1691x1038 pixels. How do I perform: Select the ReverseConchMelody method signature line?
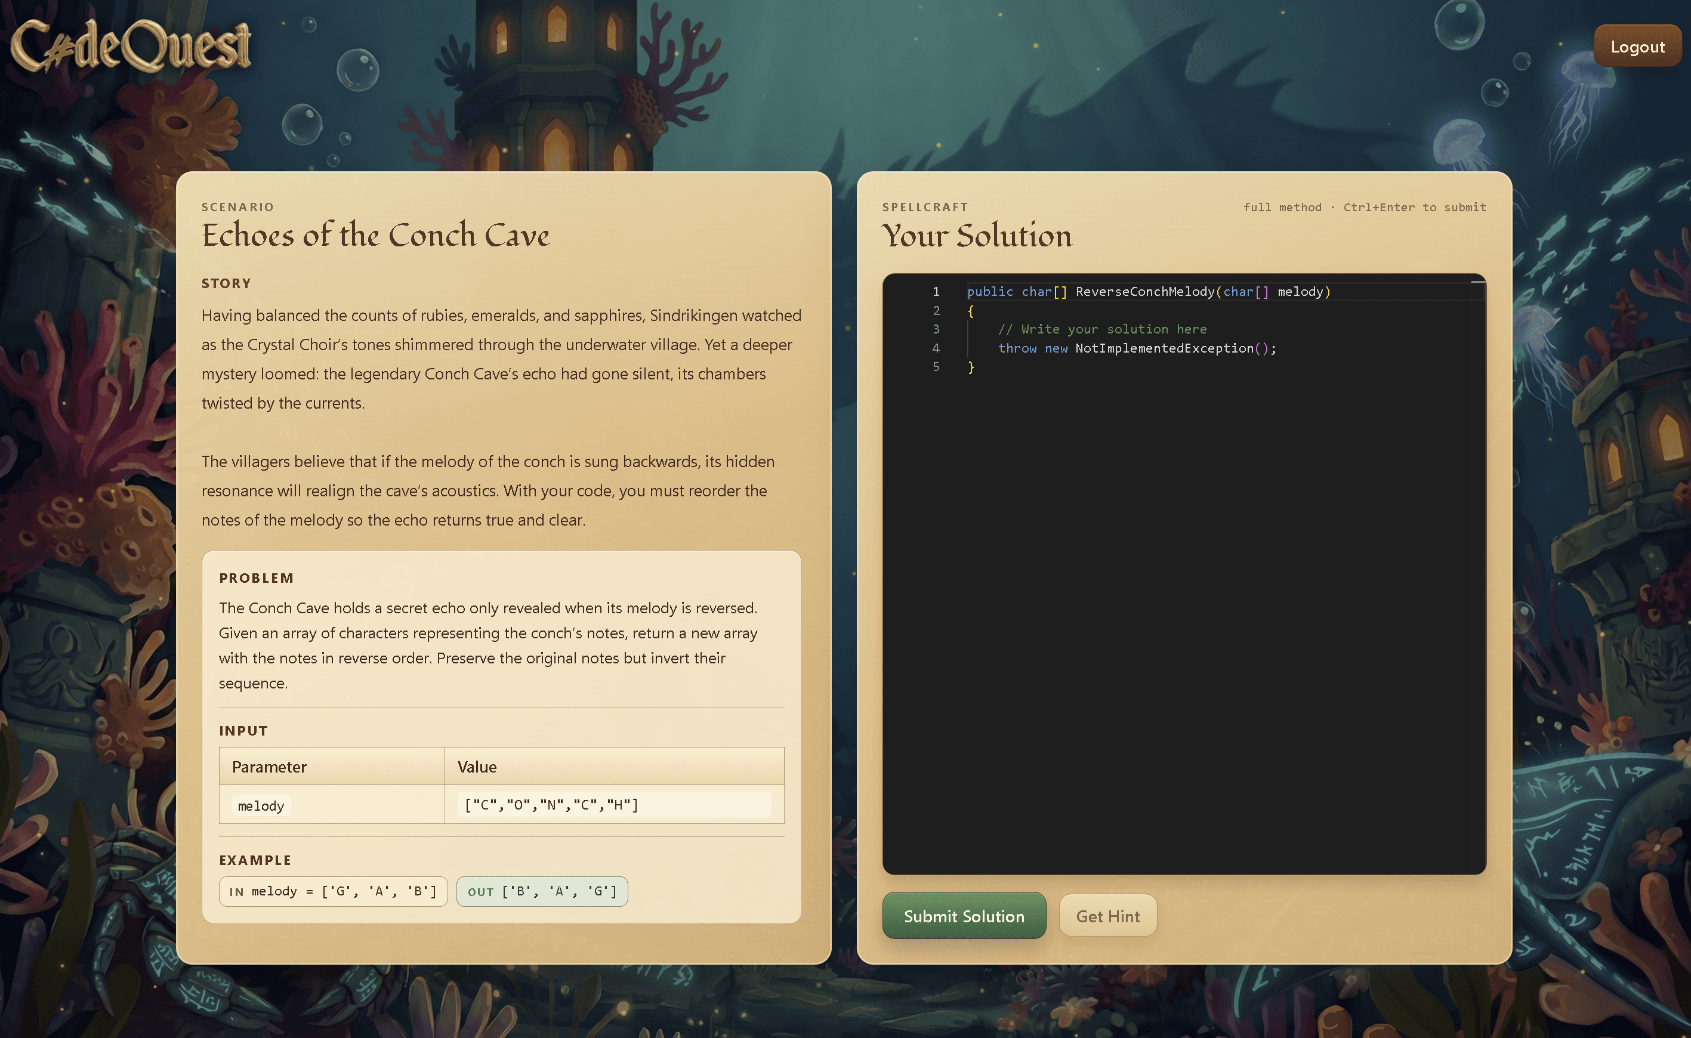coord(1147,291)
